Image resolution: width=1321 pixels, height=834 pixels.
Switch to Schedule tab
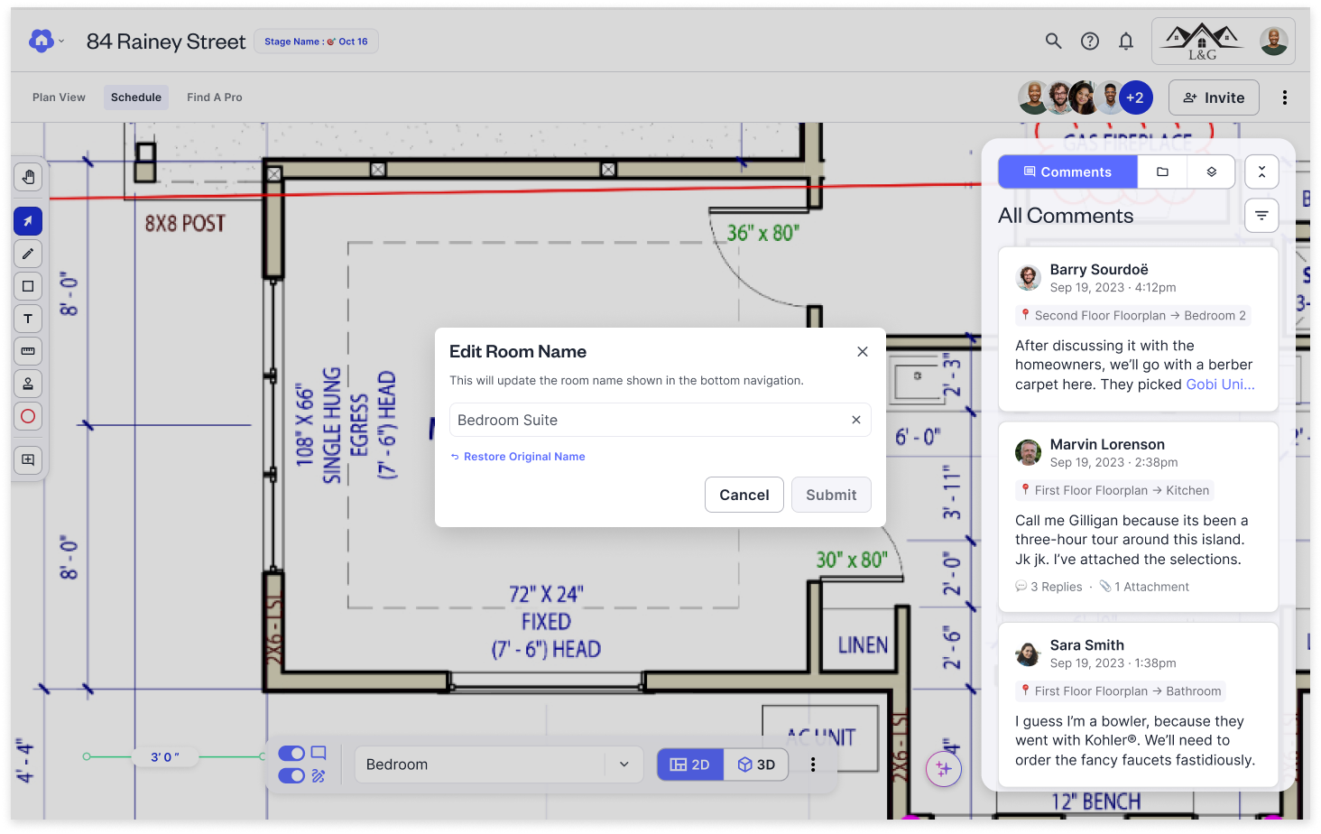(x=136, y=97)
